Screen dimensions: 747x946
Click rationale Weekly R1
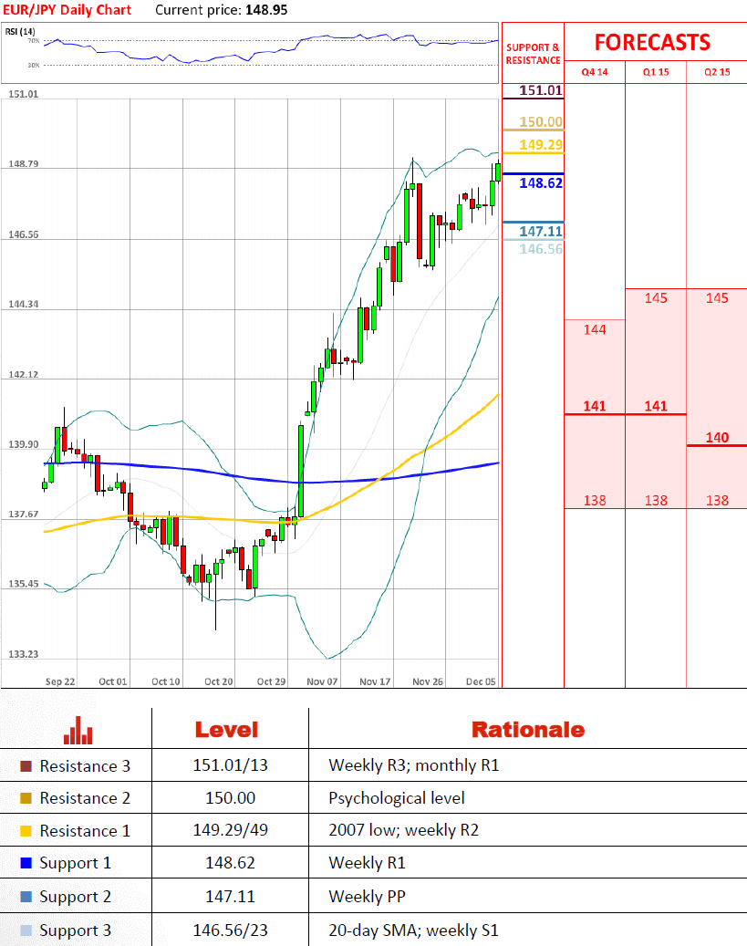[x=367, y=863]
